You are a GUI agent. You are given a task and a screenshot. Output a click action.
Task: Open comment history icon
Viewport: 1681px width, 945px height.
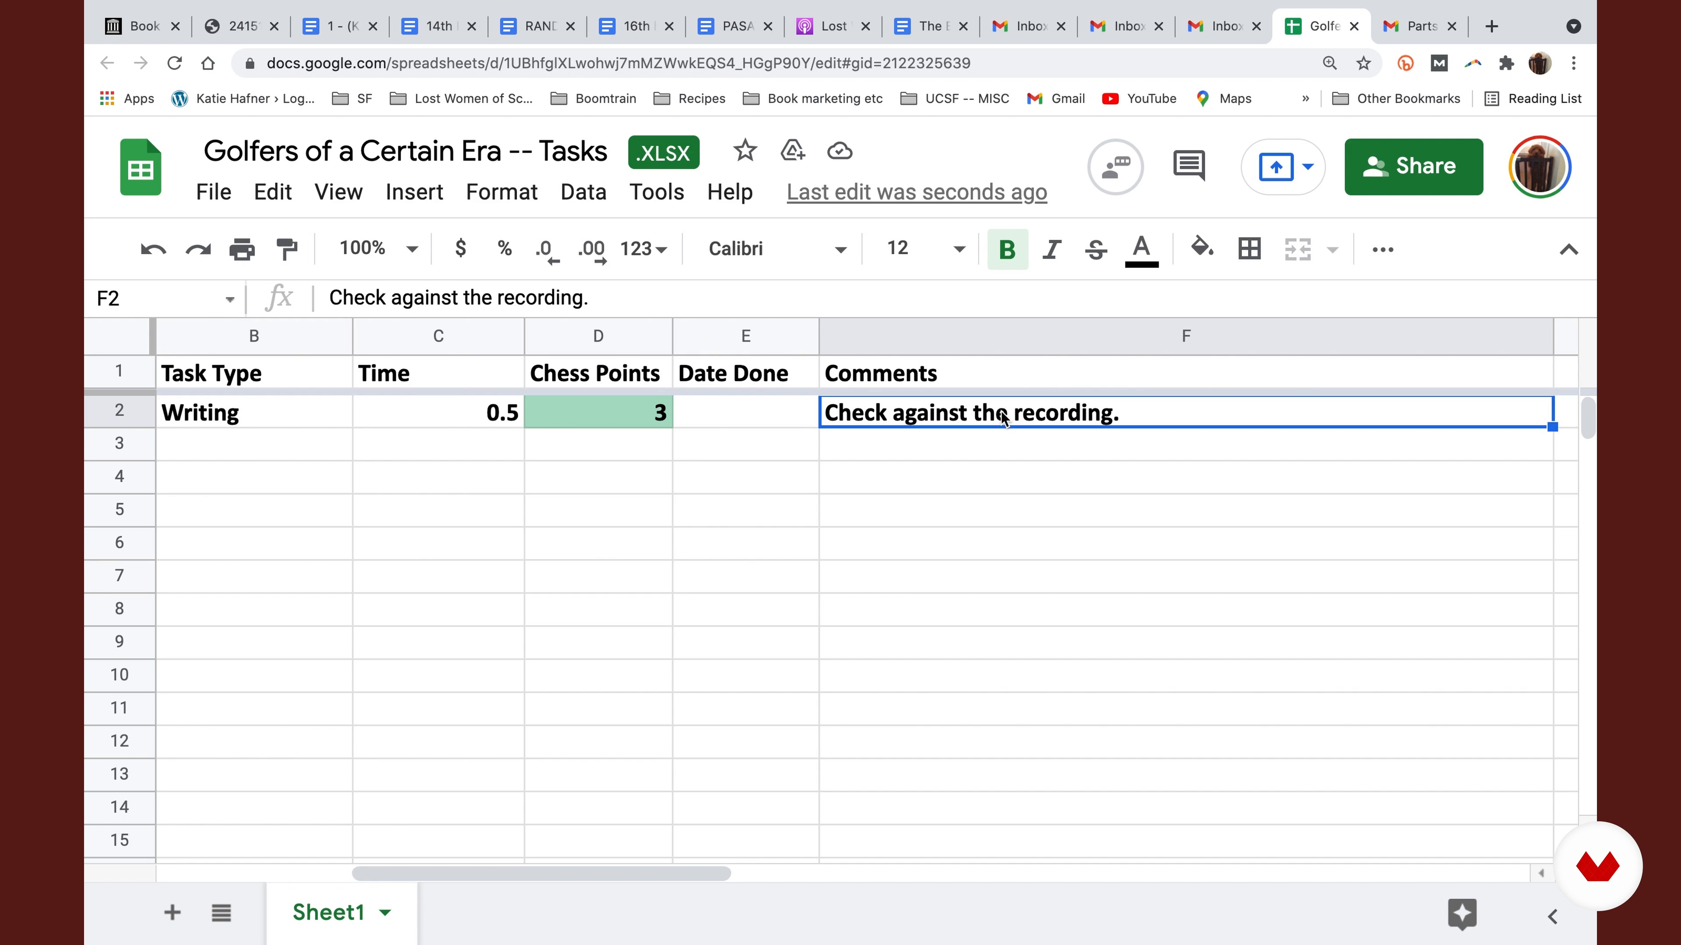1189,166
